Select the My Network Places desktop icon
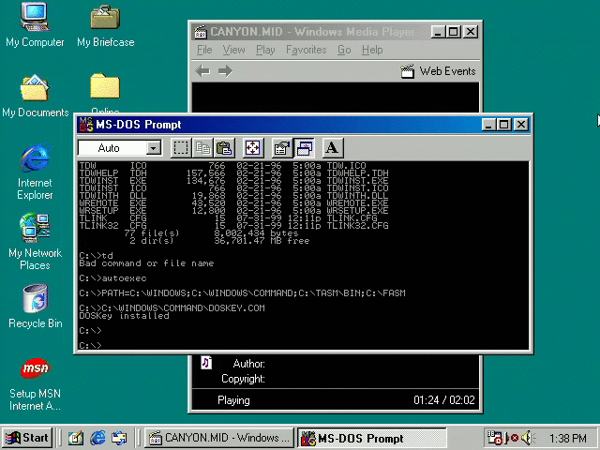600x450 pixels. point(35,242)
